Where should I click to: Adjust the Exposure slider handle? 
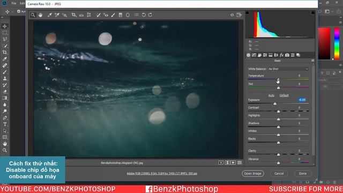click(x=275, y=103)
